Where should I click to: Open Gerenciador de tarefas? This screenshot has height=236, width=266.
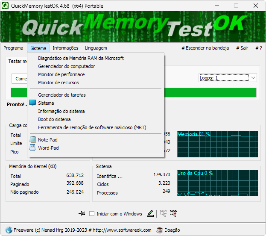[x=96, y=95]
